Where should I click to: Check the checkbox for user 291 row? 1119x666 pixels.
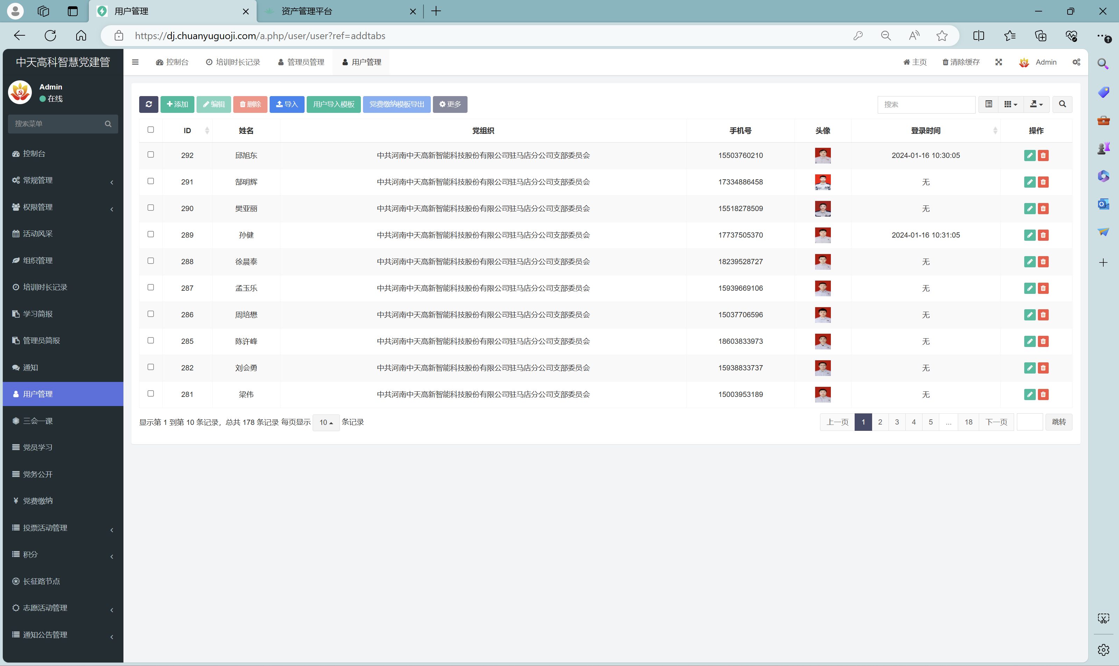(150, 181)
